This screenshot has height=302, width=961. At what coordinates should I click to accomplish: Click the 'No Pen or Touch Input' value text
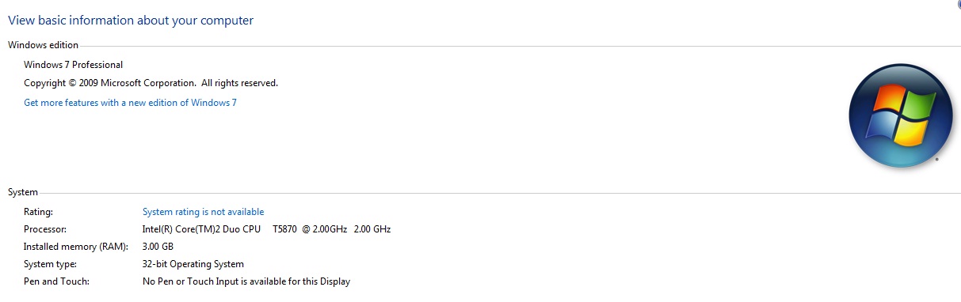click(x=246, y=281)
